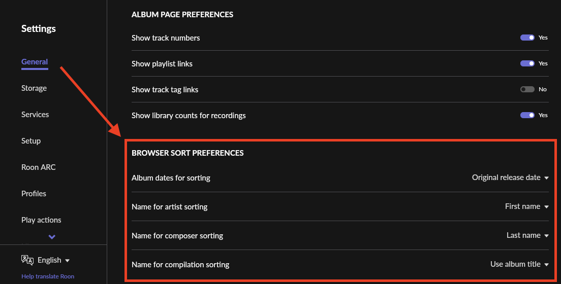The image size is (561, 284).
Task: Open the First name artist sorting dropdown
Action: coord(526,206)
